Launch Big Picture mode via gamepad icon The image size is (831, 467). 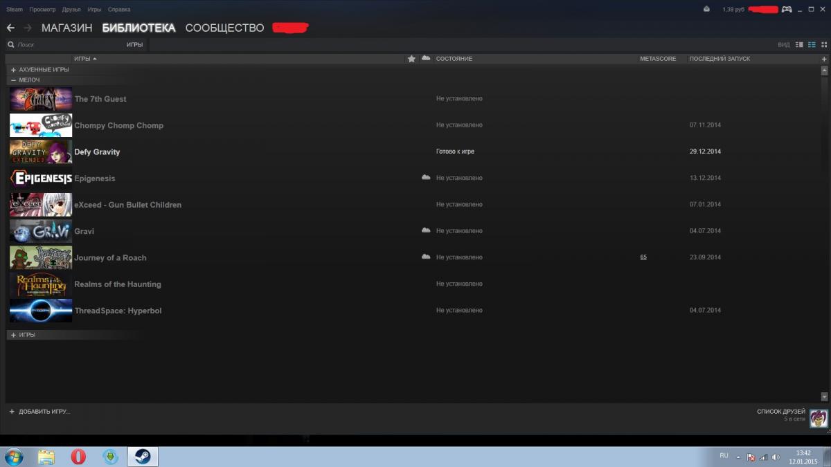click(x=787, y=9)
